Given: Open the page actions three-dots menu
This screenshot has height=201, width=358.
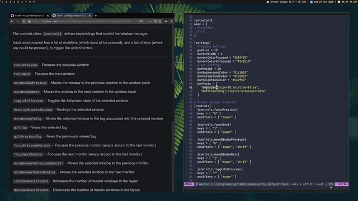Looking at the screenshot, I should point(150,21).
